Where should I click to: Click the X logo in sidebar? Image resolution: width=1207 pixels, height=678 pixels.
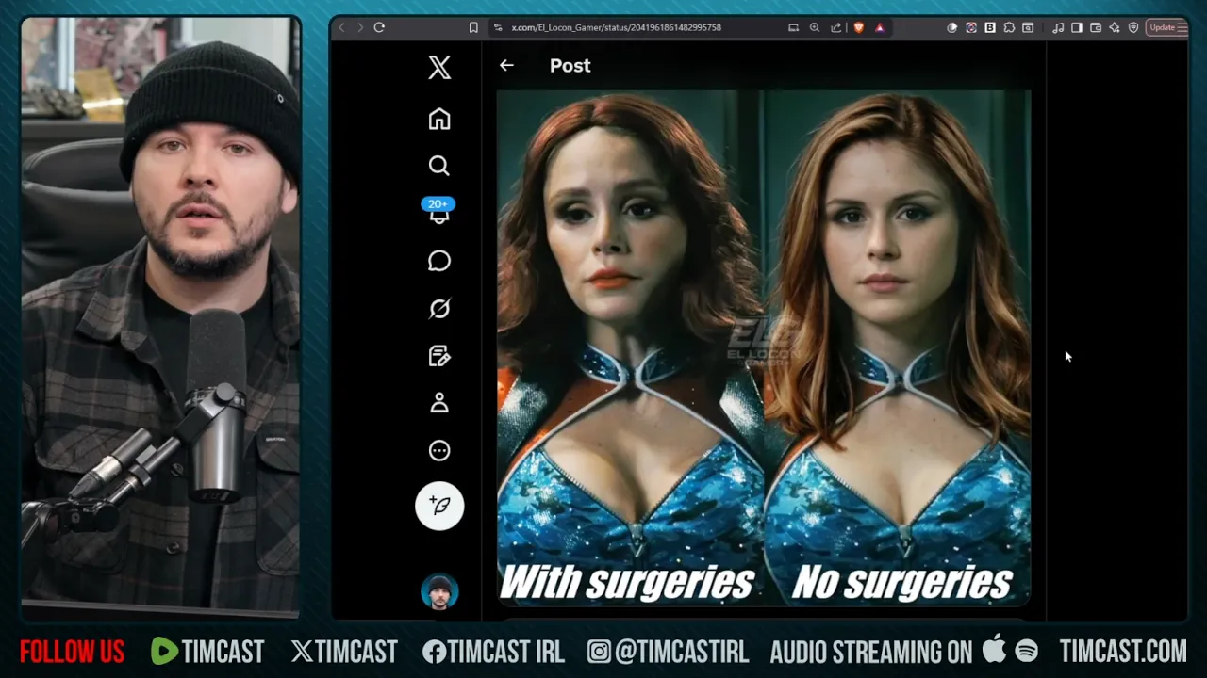pos(439,68)
